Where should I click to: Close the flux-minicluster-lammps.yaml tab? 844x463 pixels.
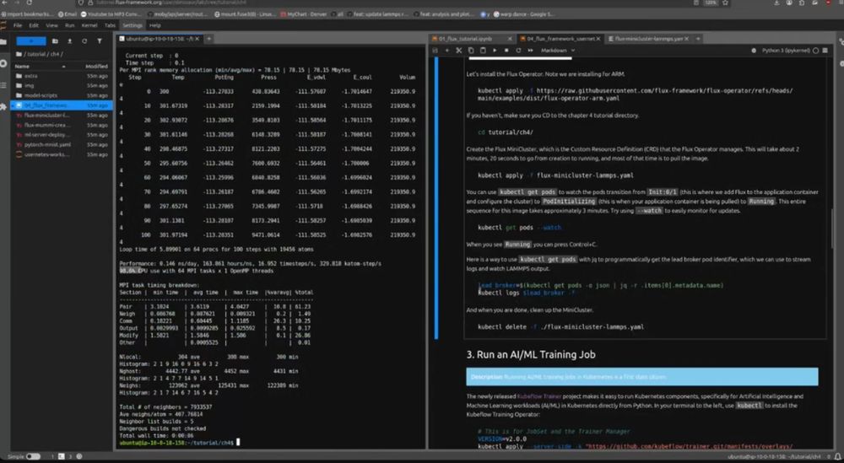click(686, 39)
